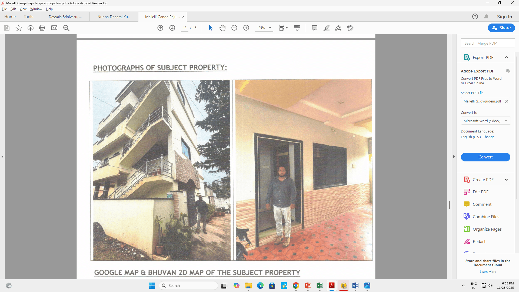Screen dimensions: 519x292
Task: Click the page number field
Action: pyautogui.click(x=185, y=28)
